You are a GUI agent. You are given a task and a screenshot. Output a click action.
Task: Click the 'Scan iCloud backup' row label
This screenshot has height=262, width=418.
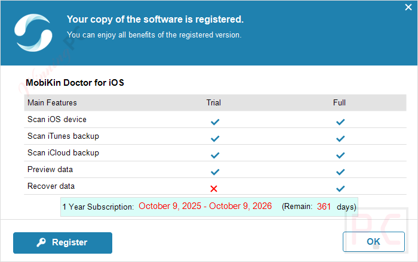click(63, 153)
